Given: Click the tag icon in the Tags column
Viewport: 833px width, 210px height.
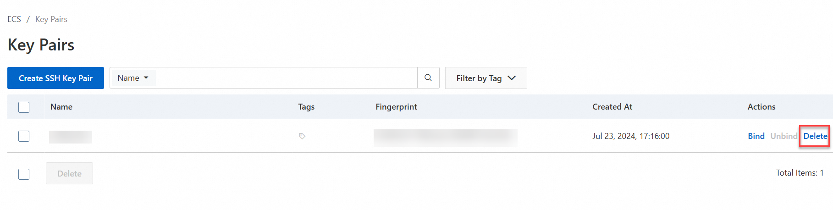Looking at the screenshot, I should tap(302, 136).
